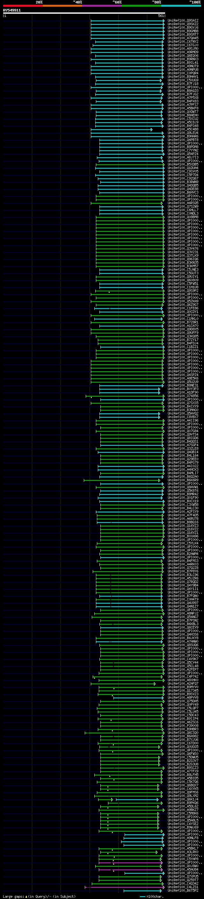Select hit label UniRef100_Q6EQ06
The height and width of the screenshot is (899, 204).
coord(183,56)
